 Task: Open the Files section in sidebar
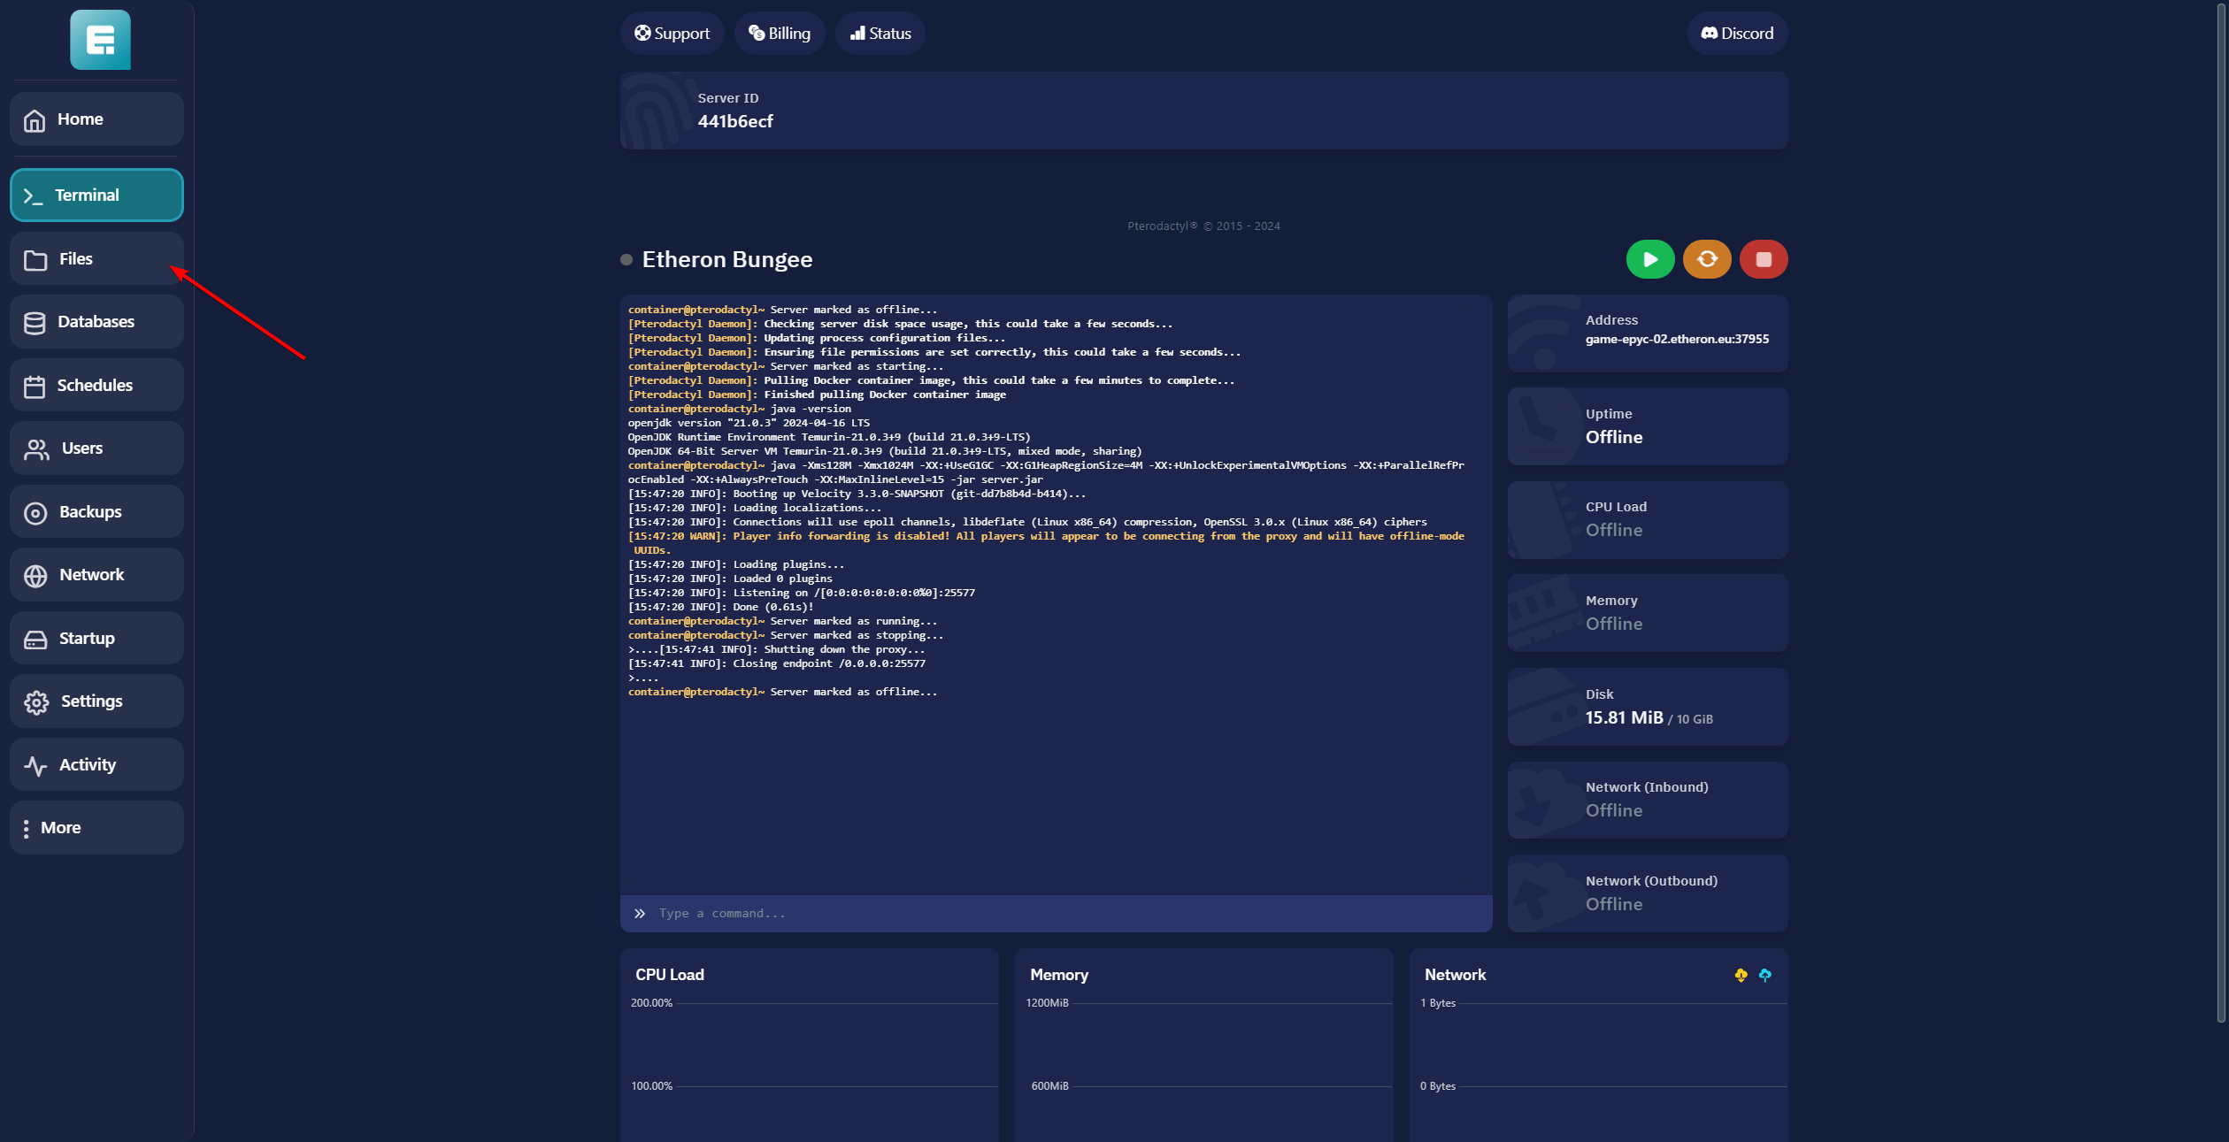point(96,259)
